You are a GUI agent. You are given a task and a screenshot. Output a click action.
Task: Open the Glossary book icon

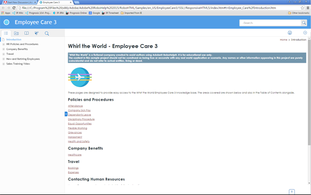pyautogui.click(x=26, y=33)
